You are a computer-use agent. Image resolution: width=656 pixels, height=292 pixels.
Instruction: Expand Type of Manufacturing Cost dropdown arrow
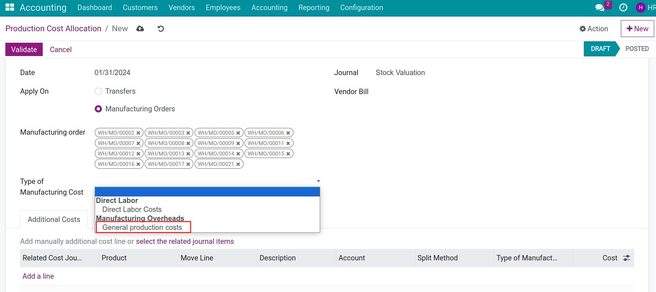(318, 181)
